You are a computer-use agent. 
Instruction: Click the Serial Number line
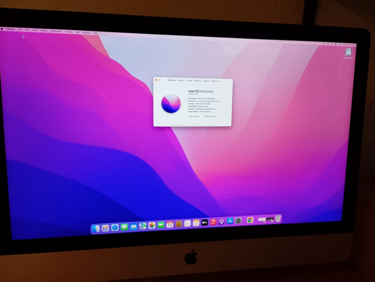coord(200,112)
